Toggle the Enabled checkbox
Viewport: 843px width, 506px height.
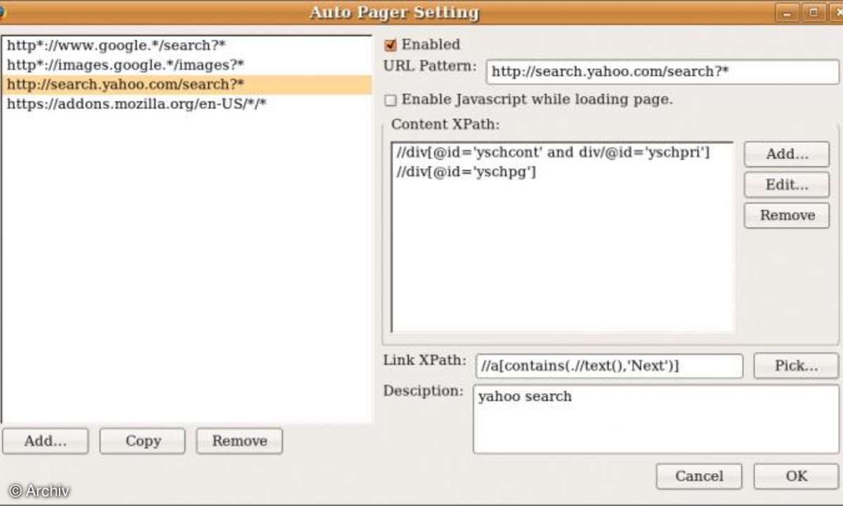pyautogui.click(x=390, y=45)
